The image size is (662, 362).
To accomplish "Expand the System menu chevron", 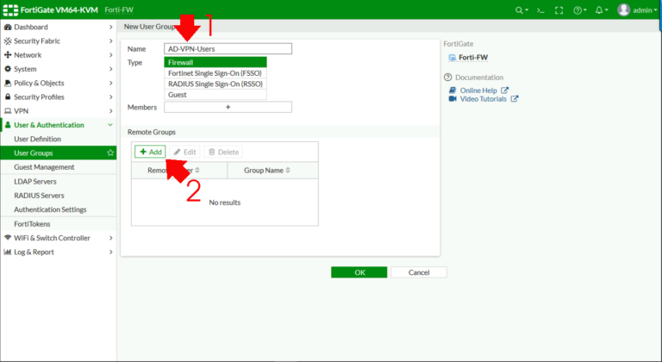I will tap(110, 69).
